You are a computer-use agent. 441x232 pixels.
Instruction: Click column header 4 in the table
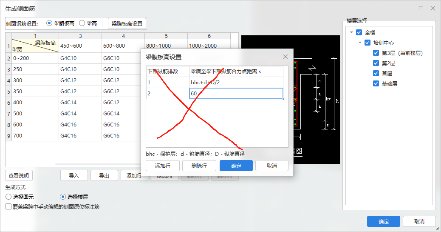point(123,36)
